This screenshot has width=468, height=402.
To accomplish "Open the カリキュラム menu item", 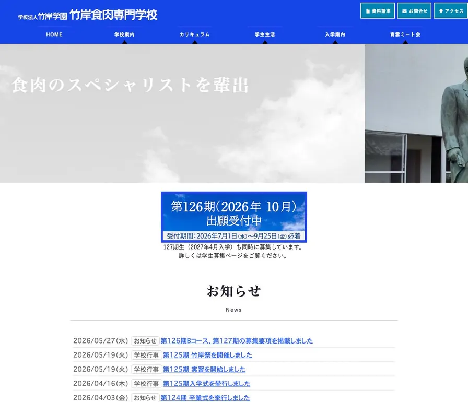I will (195, 34).
